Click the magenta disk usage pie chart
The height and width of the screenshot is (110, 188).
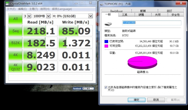(142, 62)
